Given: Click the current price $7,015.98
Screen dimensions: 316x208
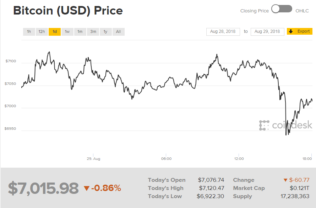Looking at the screenshot, I should tap(43, 188).
